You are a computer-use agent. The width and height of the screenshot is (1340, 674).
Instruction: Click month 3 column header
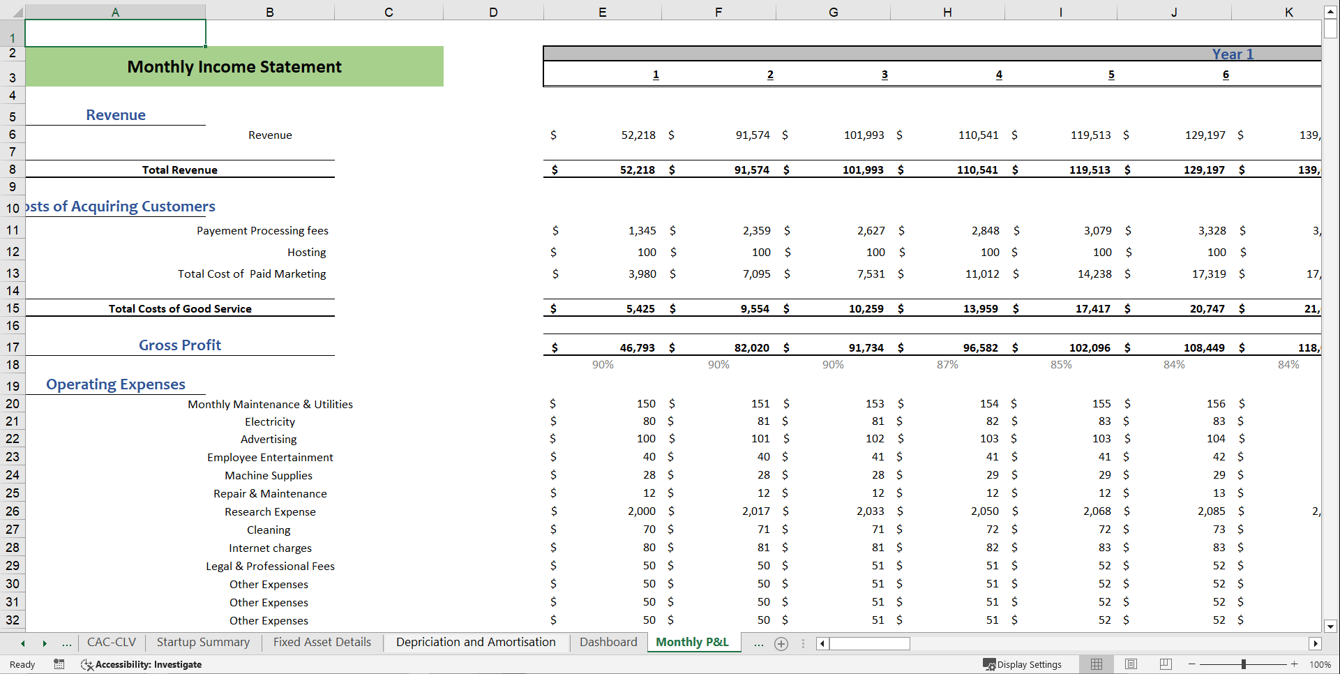click(x=884, y=75)
